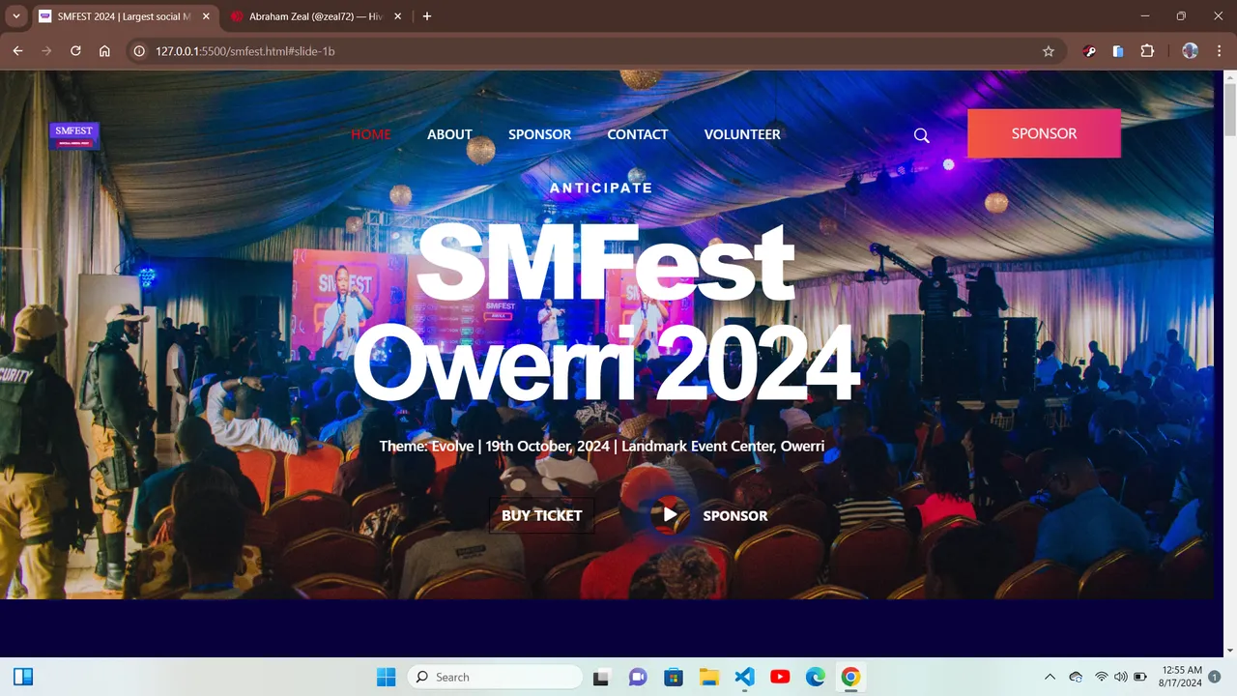Open Task View on the taskbar

(x=601, y=677)
